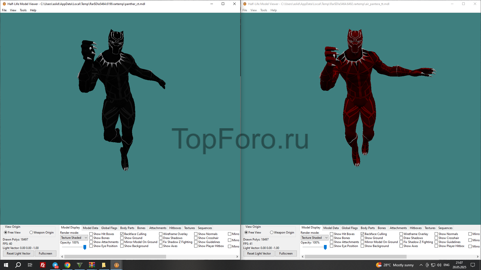Screen dimensions: 481x270
Task: Click the left panel scrollbar right arrow
Action: 237,257
